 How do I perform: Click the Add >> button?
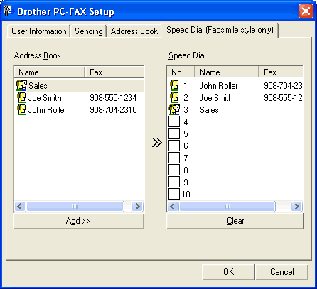(78, 221)
